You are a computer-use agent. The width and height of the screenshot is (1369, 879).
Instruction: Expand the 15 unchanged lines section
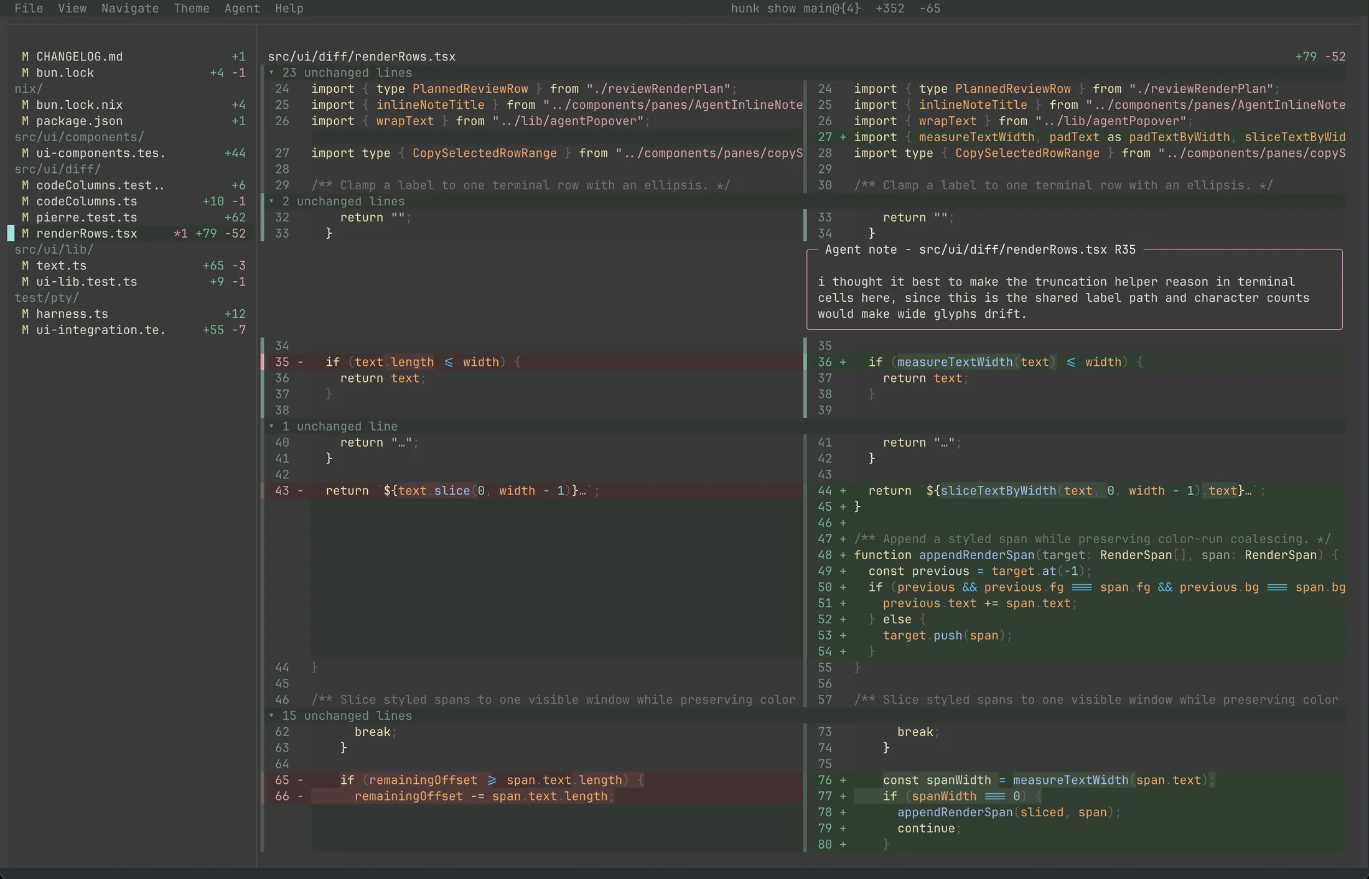tap(806, 716)
